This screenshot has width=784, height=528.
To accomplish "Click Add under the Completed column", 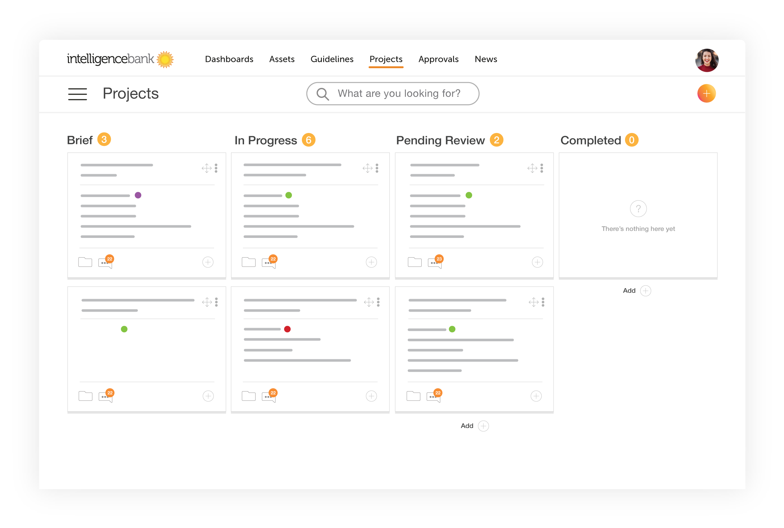I will 637,291.
